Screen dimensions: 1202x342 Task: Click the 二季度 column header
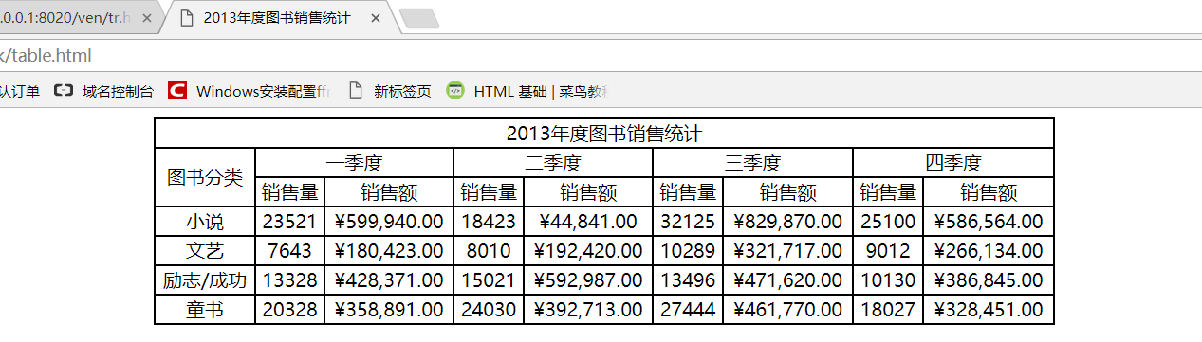554,163
